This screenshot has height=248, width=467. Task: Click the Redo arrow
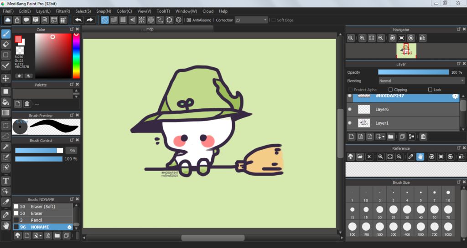89,20
